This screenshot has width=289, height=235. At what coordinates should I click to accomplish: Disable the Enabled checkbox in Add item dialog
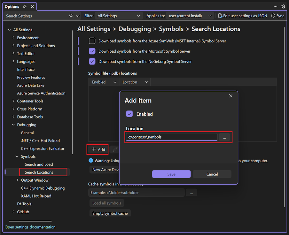[129, 114]
